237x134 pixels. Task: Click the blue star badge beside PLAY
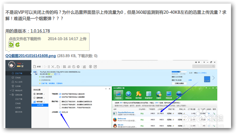pyautogui.click(x=57, y=74)
